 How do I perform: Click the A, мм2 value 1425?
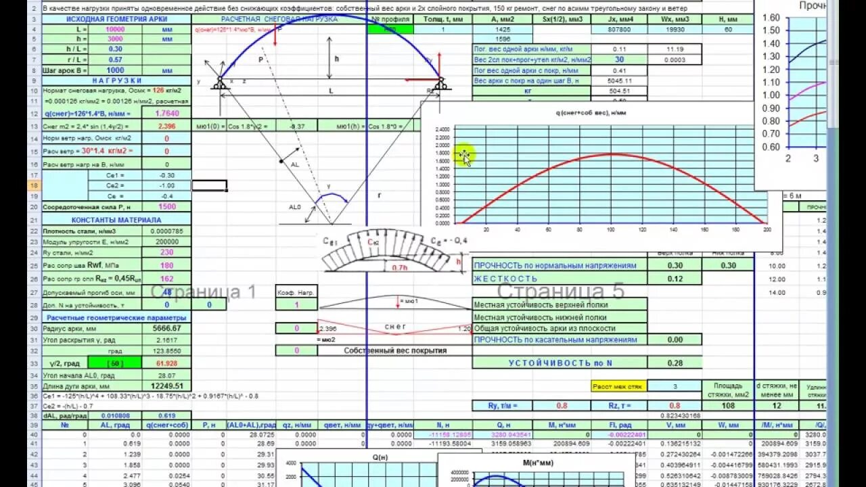click(x=503, y=29)
